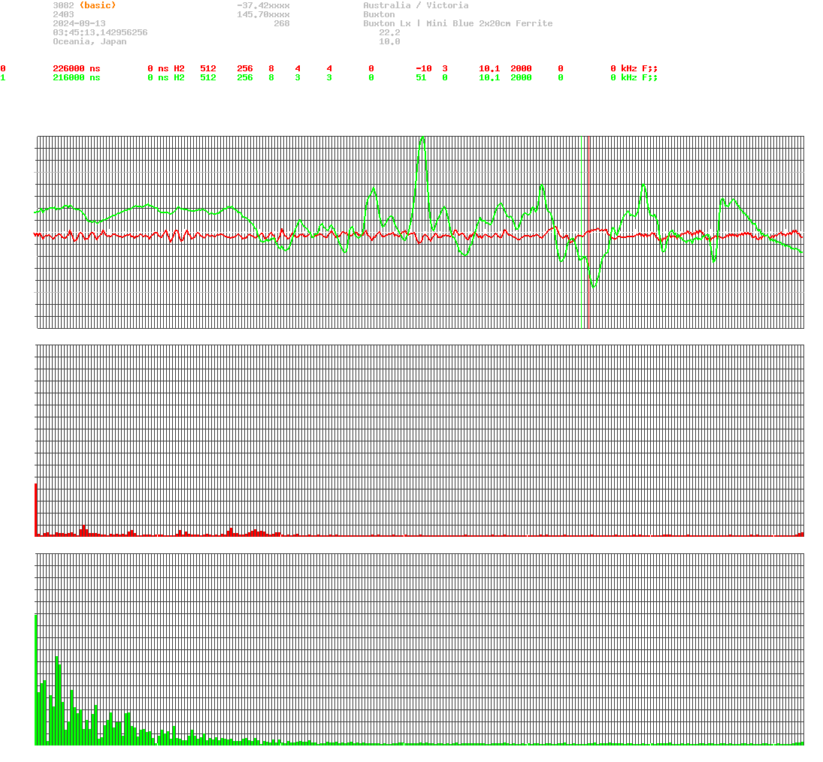Select '256' in the red channel row
Screen dimensions: 823x762
coord(244,69)
